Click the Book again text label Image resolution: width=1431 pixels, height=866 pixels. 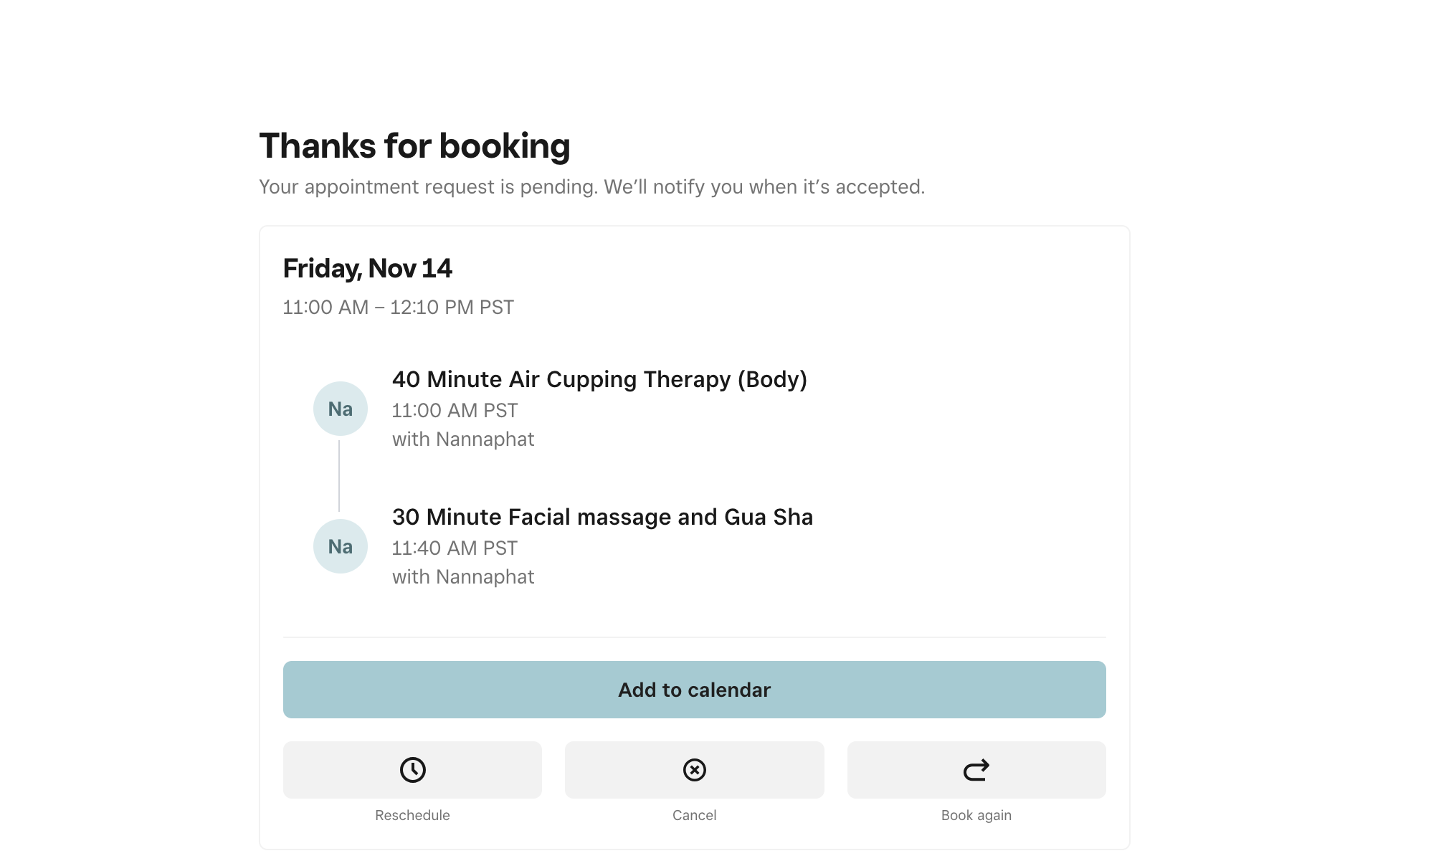(x=976, y=815)
